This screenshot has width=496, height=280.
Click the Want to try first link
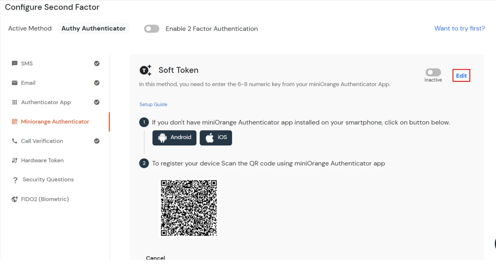pos(459,28)
